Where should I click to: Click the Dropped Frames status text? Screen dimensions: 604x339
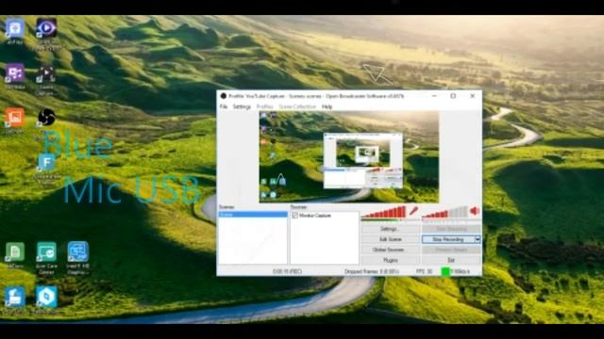tap(372, 272)
